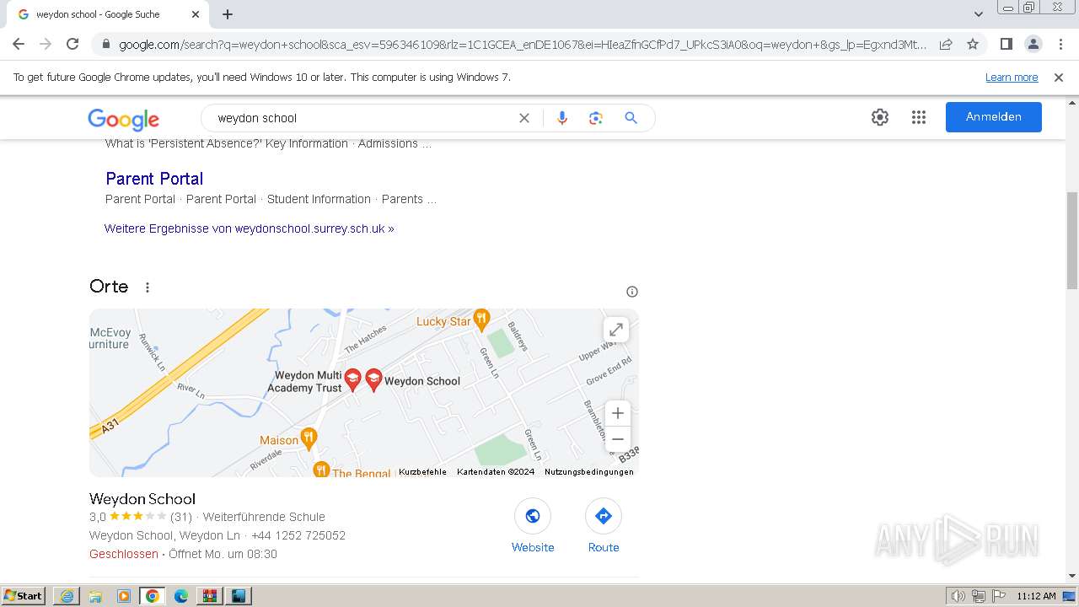Open the Chrome profile menu
The height and width of the screenshot is (607, 1079).
click(1033, 44)
